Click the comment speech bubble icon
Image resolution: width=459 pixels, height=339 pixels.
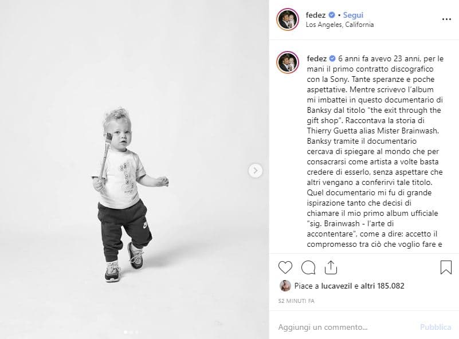[x=308, y=267]
